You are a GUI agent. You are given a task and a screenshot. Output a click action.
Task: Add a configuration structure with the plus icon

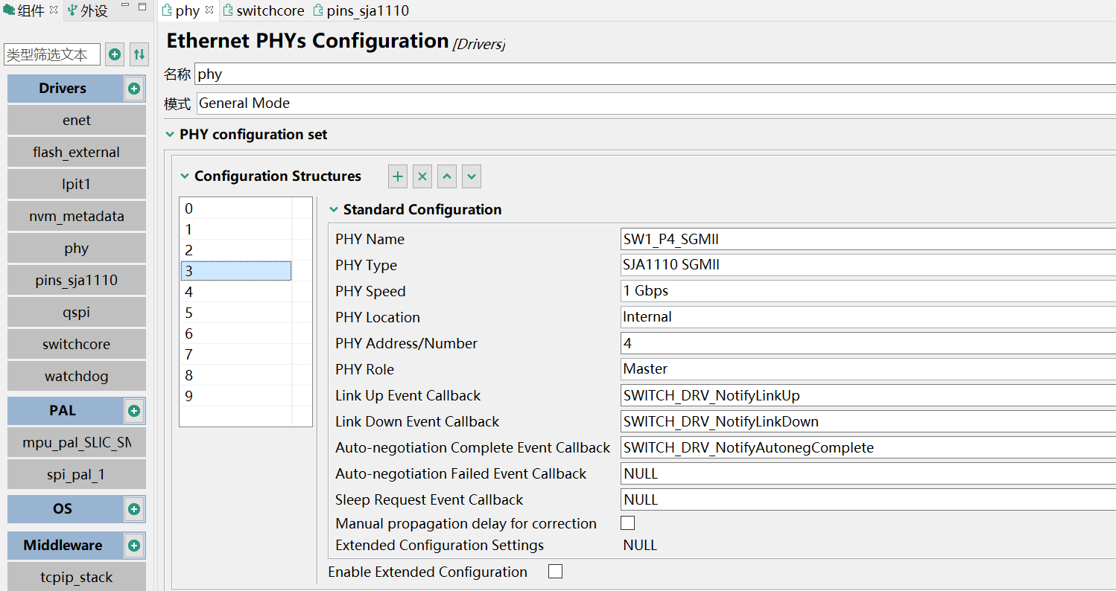click(397, 176)
